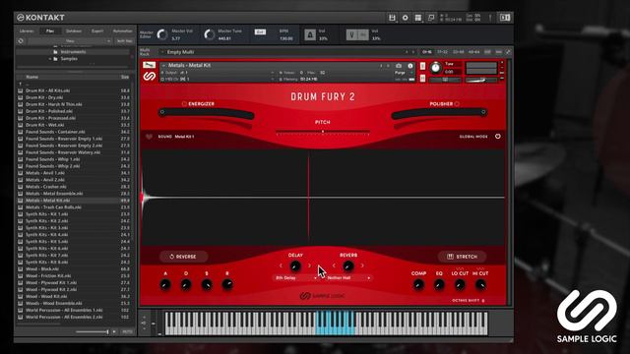Open the Purge dropdown menu
The height and width of the screenshot is (354, 630).
403,73
